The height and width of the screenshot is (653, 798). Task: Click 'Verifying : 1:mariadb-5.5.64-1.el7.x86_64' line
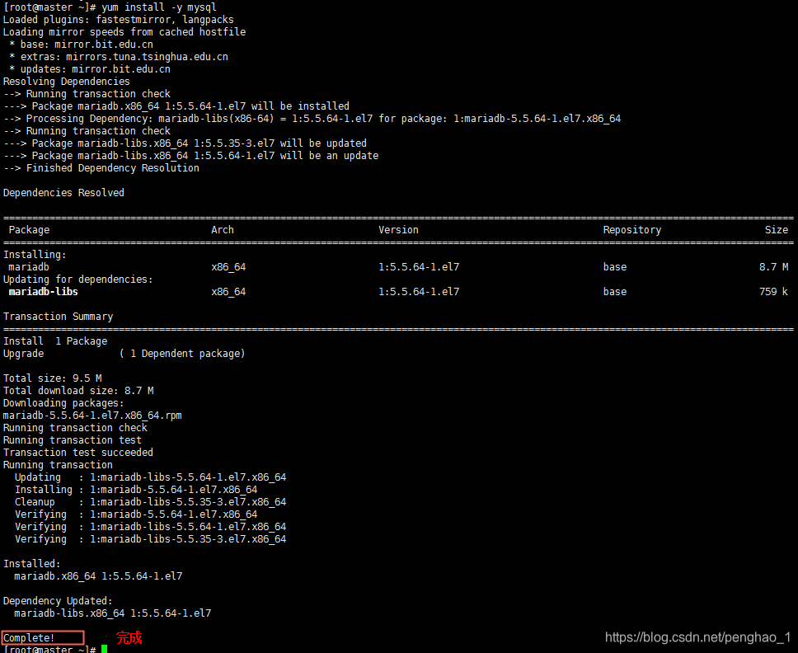(x=136, y=514)
